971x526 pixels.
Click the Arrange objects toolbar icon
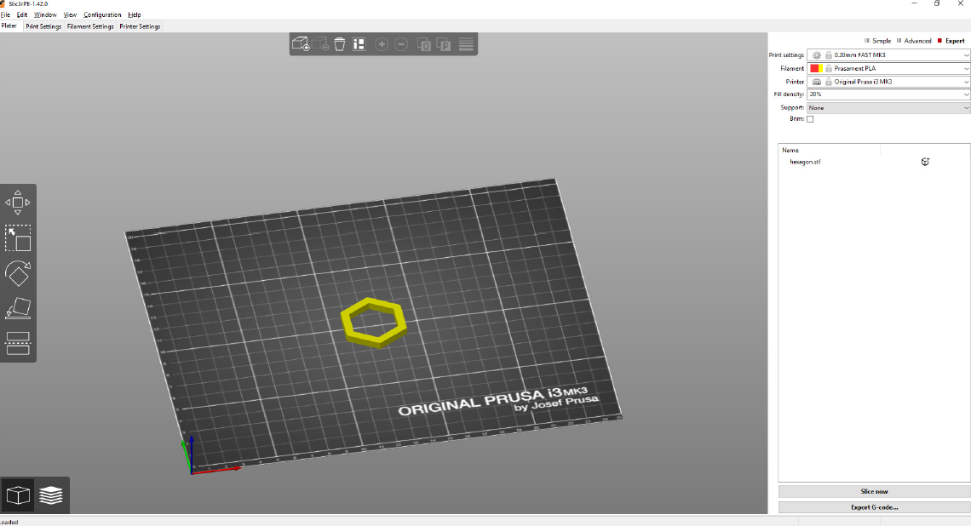tap(359, 44)
